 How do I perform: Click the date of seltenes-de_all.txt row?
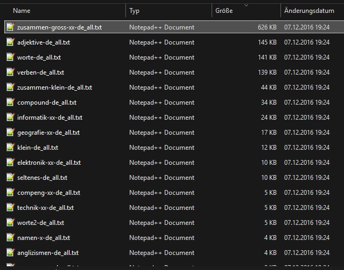click(x=307, y=178)
